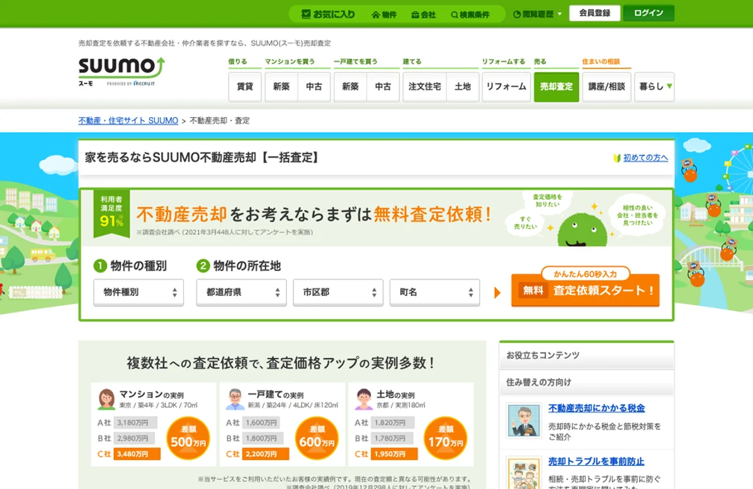Expand the 暮らし dropdown tab
This screenshot has width=753, height=489.
coord(654,87)
